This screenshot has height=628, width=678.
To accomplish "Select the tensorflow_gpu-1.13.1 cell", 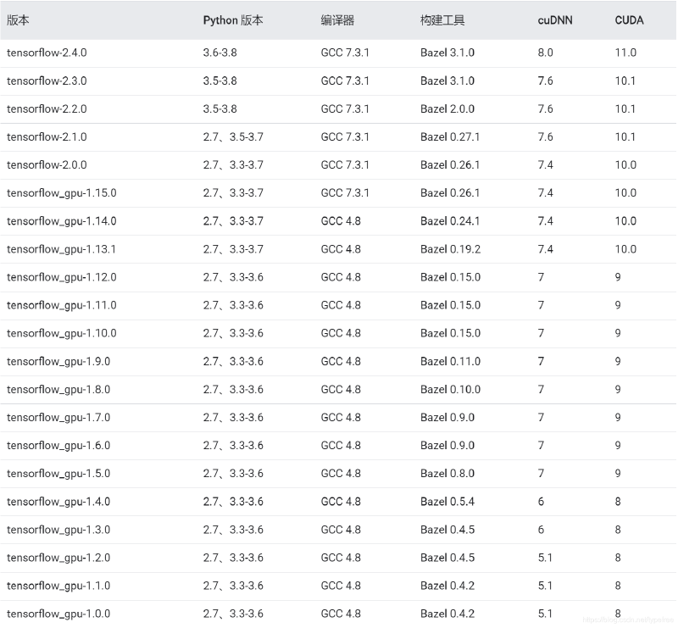I will tap(61, 249).
